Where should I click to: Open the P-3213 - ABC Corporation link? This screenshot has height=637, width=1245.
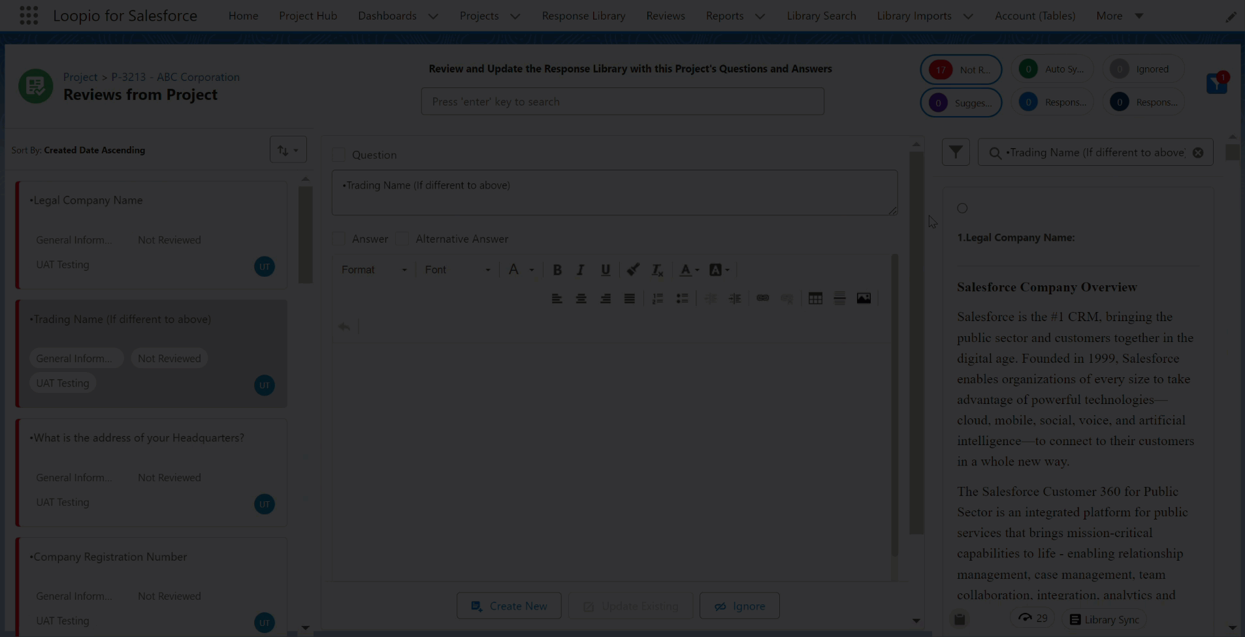175,77
